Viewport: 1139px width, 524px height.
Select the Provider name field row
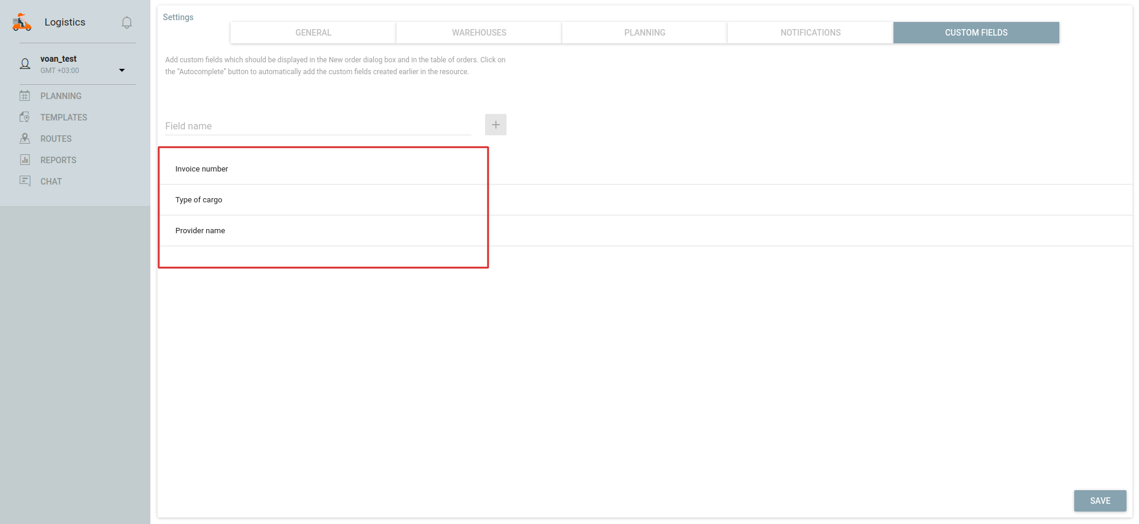click(200, 231)
